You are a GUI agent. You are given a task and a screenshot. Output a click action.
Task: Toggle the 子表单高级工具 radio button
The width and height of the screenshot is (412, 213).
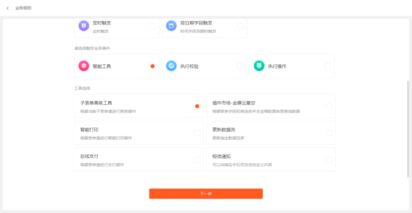point(197,106)
